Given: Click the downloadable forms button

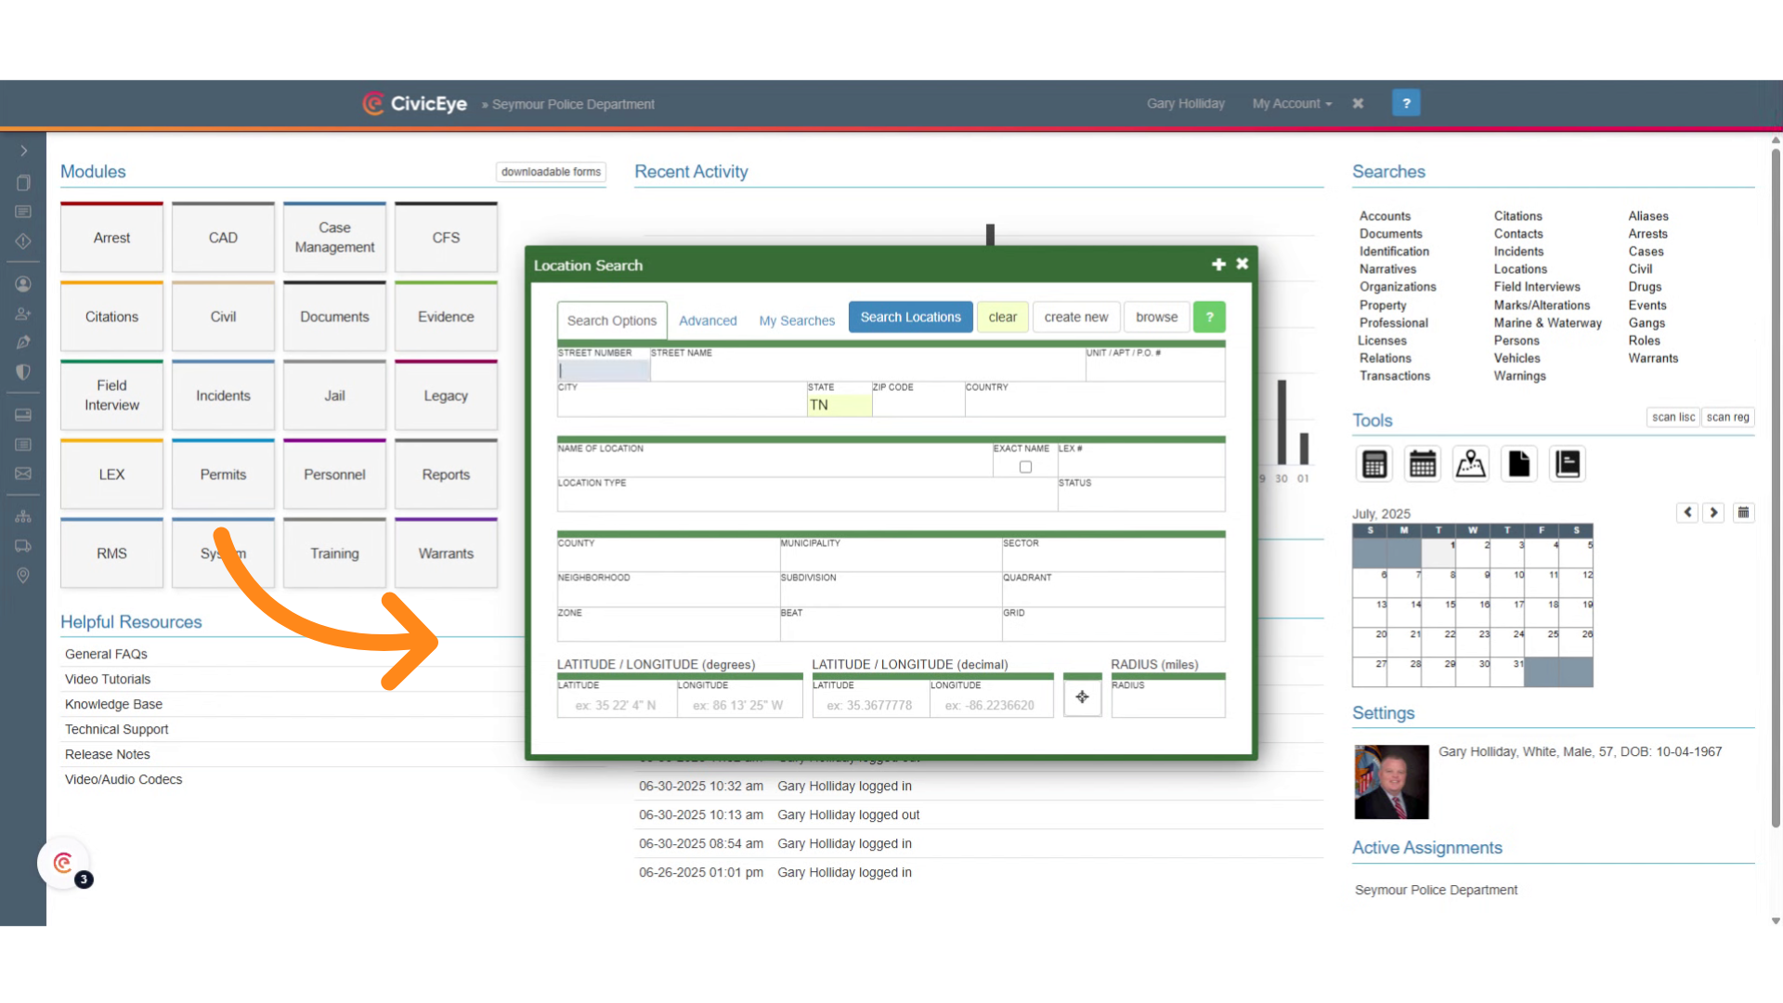Looking at the screenshot, I should point(551,172).
